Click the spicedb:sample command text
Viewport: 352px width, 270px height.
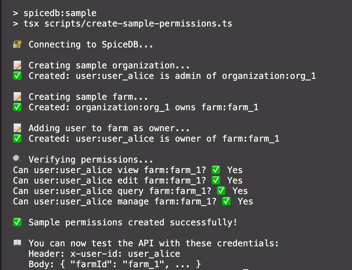pyautogui.click(x=60, y=13)
